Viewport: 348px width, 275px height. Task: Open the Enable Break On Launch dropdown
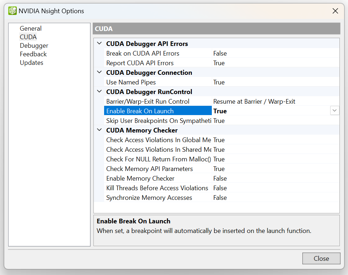334,110
